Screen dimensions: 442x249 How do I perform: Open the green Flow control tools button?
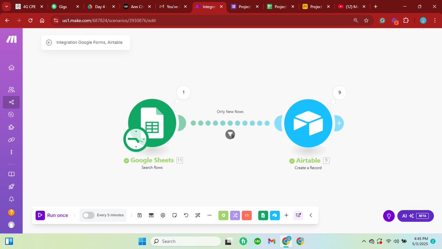(x=223, y=215)
